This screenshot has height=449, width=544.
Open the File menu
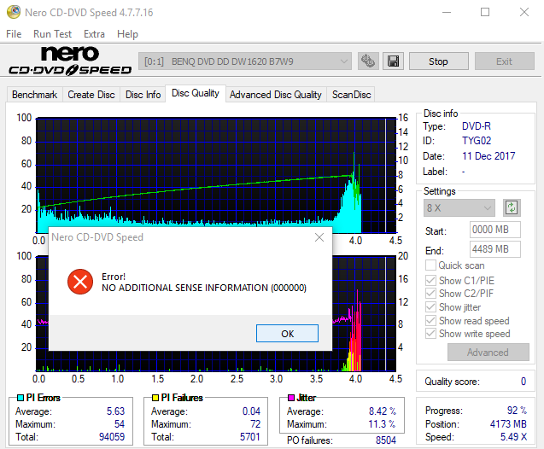coord(14,34)
